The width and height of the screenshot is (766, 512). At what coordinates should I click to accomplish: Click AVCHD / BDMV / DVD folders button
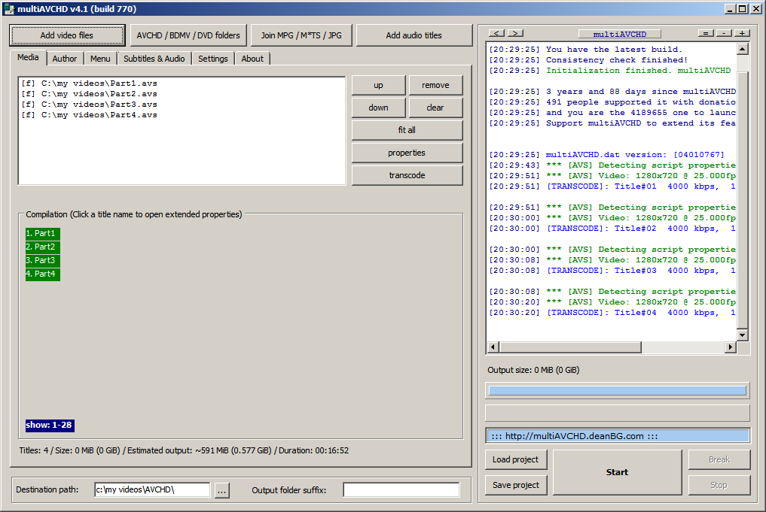point(188,35)
